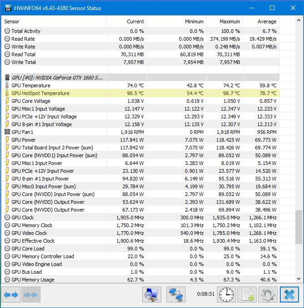This screenshot has height=308, width=304.
Task: Click the 117.841 W current GPU Power value
Action: point(132,140)
